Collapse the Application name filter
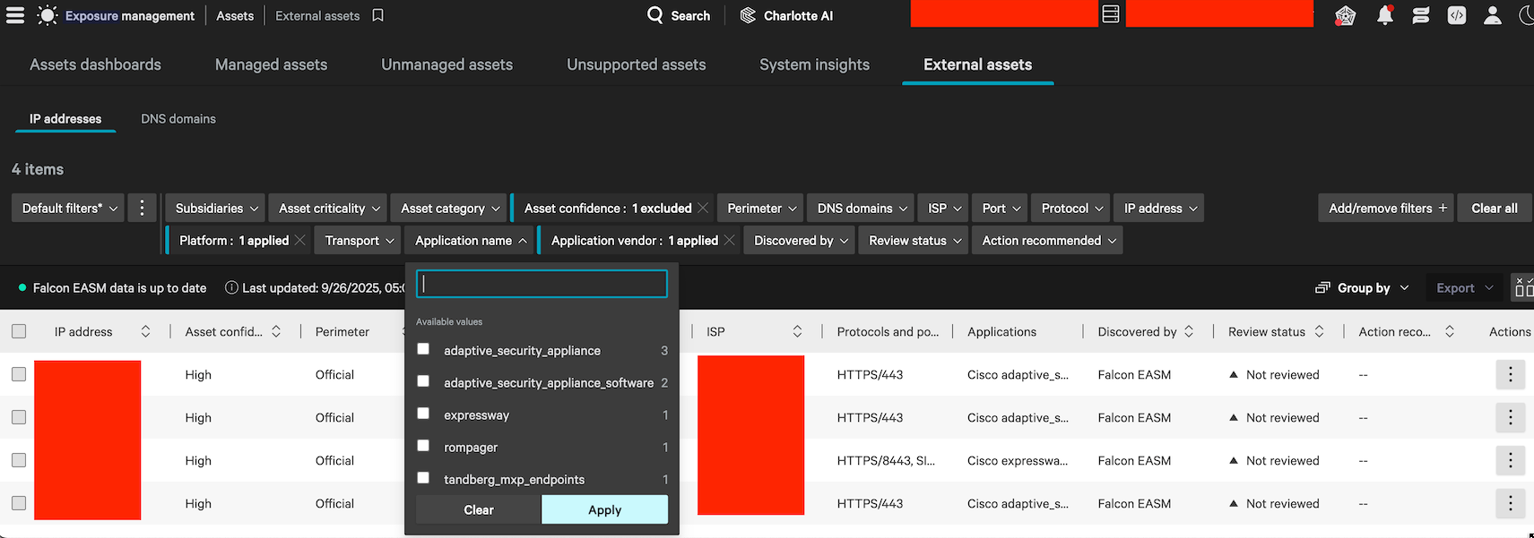 pos(469,240)
